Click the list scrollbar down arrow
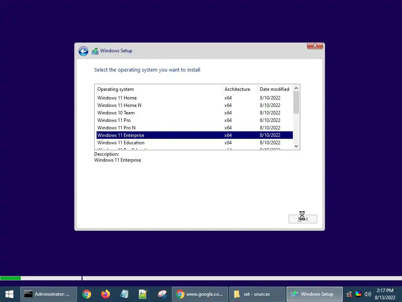Screen dimensions: 402x302 [x=296, y=146]
